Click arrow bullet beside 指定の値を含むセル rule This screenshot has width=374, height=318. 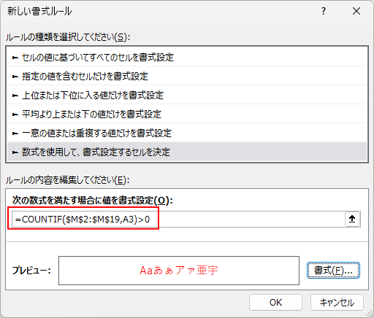click(15, 77)
